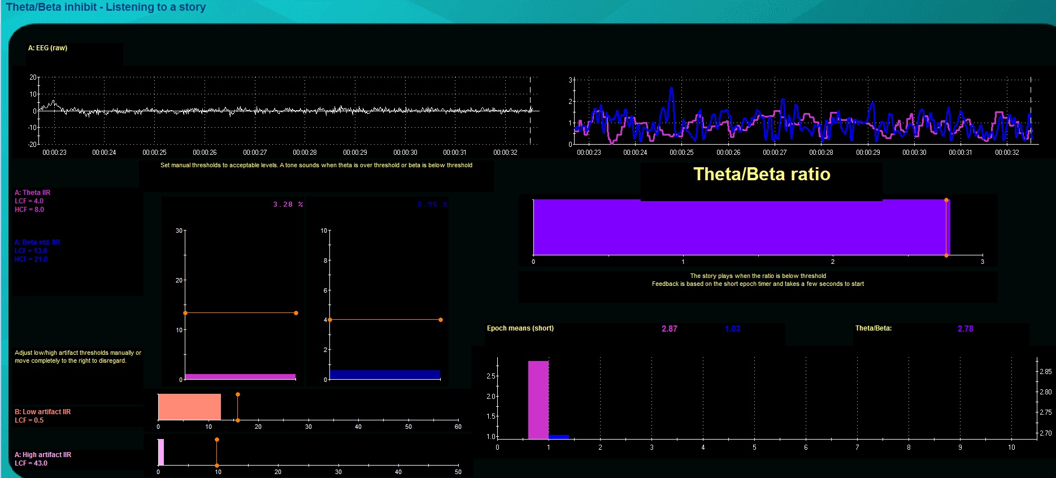The height and width of the screenshot is (478, 1056).
Task: Click the A: Beta std. IIR label
Action: click(37, 242)
